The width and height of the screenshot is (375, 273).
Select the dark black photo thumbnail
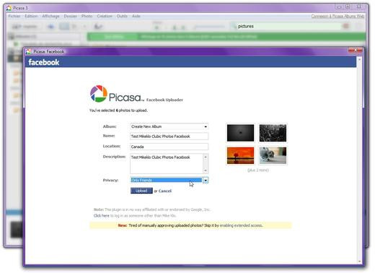tap(240, 133)
